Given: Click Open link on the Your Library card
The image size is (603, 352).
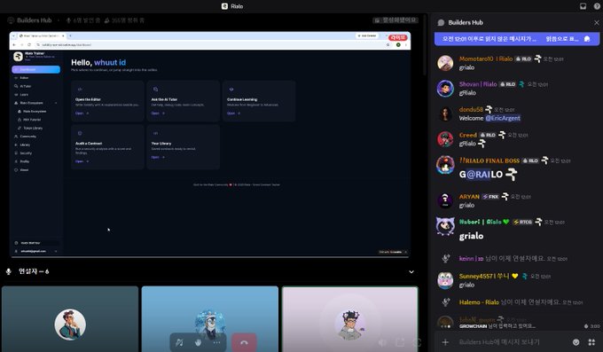Looking at the screenshot, I should point(158,157).
